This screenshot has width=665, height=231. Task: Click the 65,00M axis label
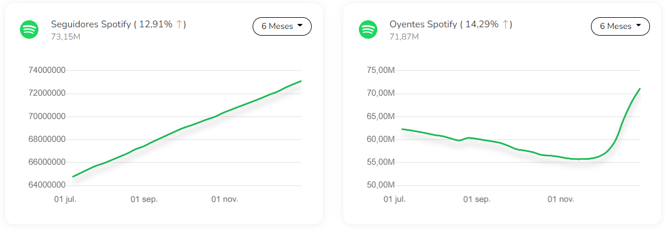(x=381, y=116)
